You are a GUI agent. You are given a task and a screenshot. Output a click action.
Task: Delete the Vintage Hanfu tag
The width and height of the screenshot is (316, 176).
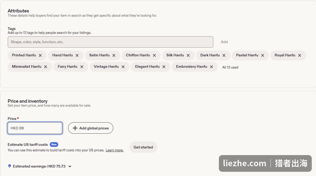point(123,67)
